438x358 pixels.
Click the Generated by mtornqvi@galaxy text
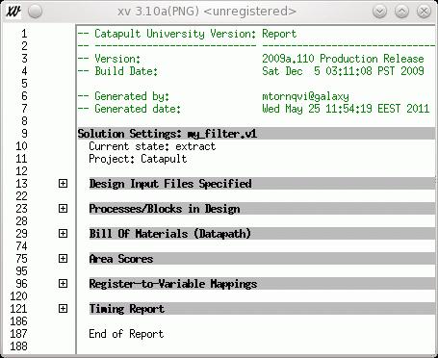(305, 96)
